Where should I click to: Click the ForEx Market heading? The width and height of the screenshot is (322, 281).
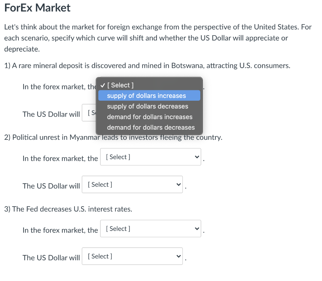tap(37, 8)
